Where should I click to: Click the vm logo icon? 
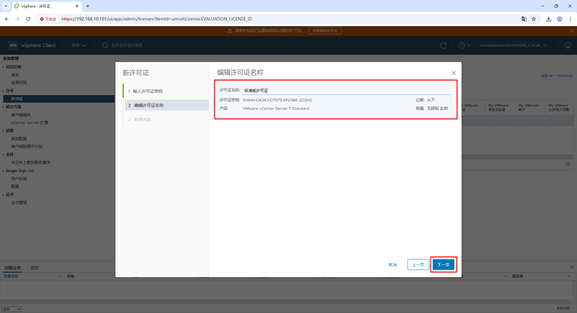pyautogui.click(x=13, y=45)
